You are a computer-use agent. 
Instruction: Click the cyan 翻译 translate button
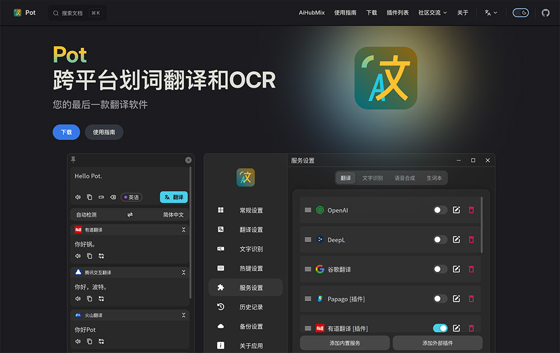coord(174,197)
